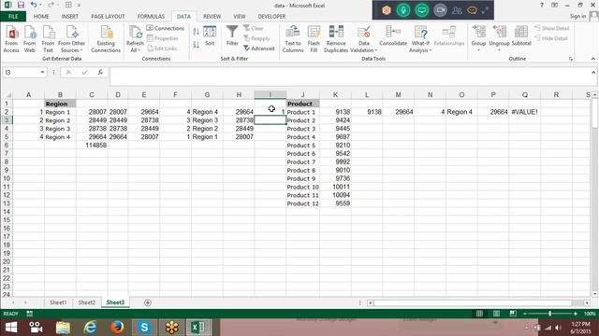Adjust the zoom slider handle

[x=550, y=314]
